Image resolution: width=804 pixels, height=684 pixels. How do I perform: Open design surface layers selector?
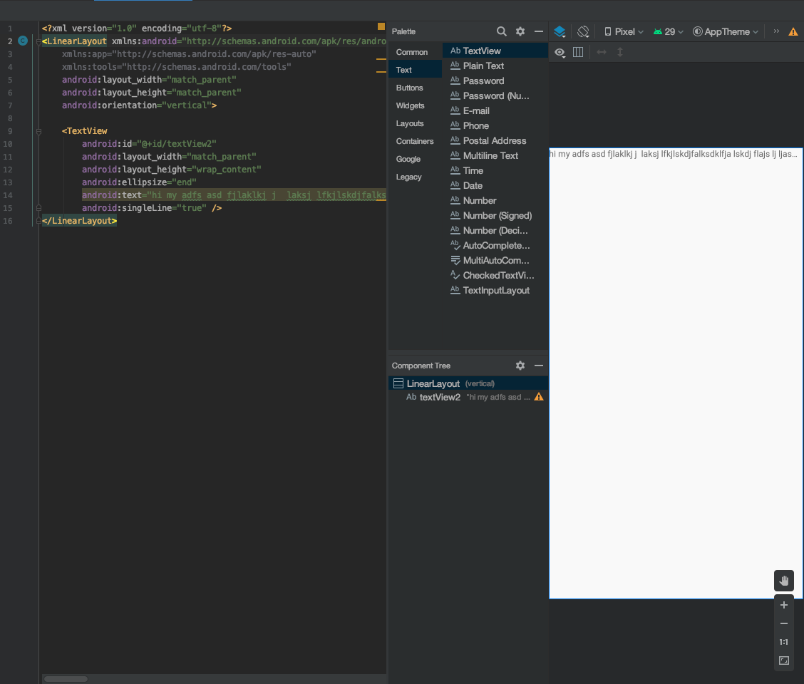tap(560, 32)
